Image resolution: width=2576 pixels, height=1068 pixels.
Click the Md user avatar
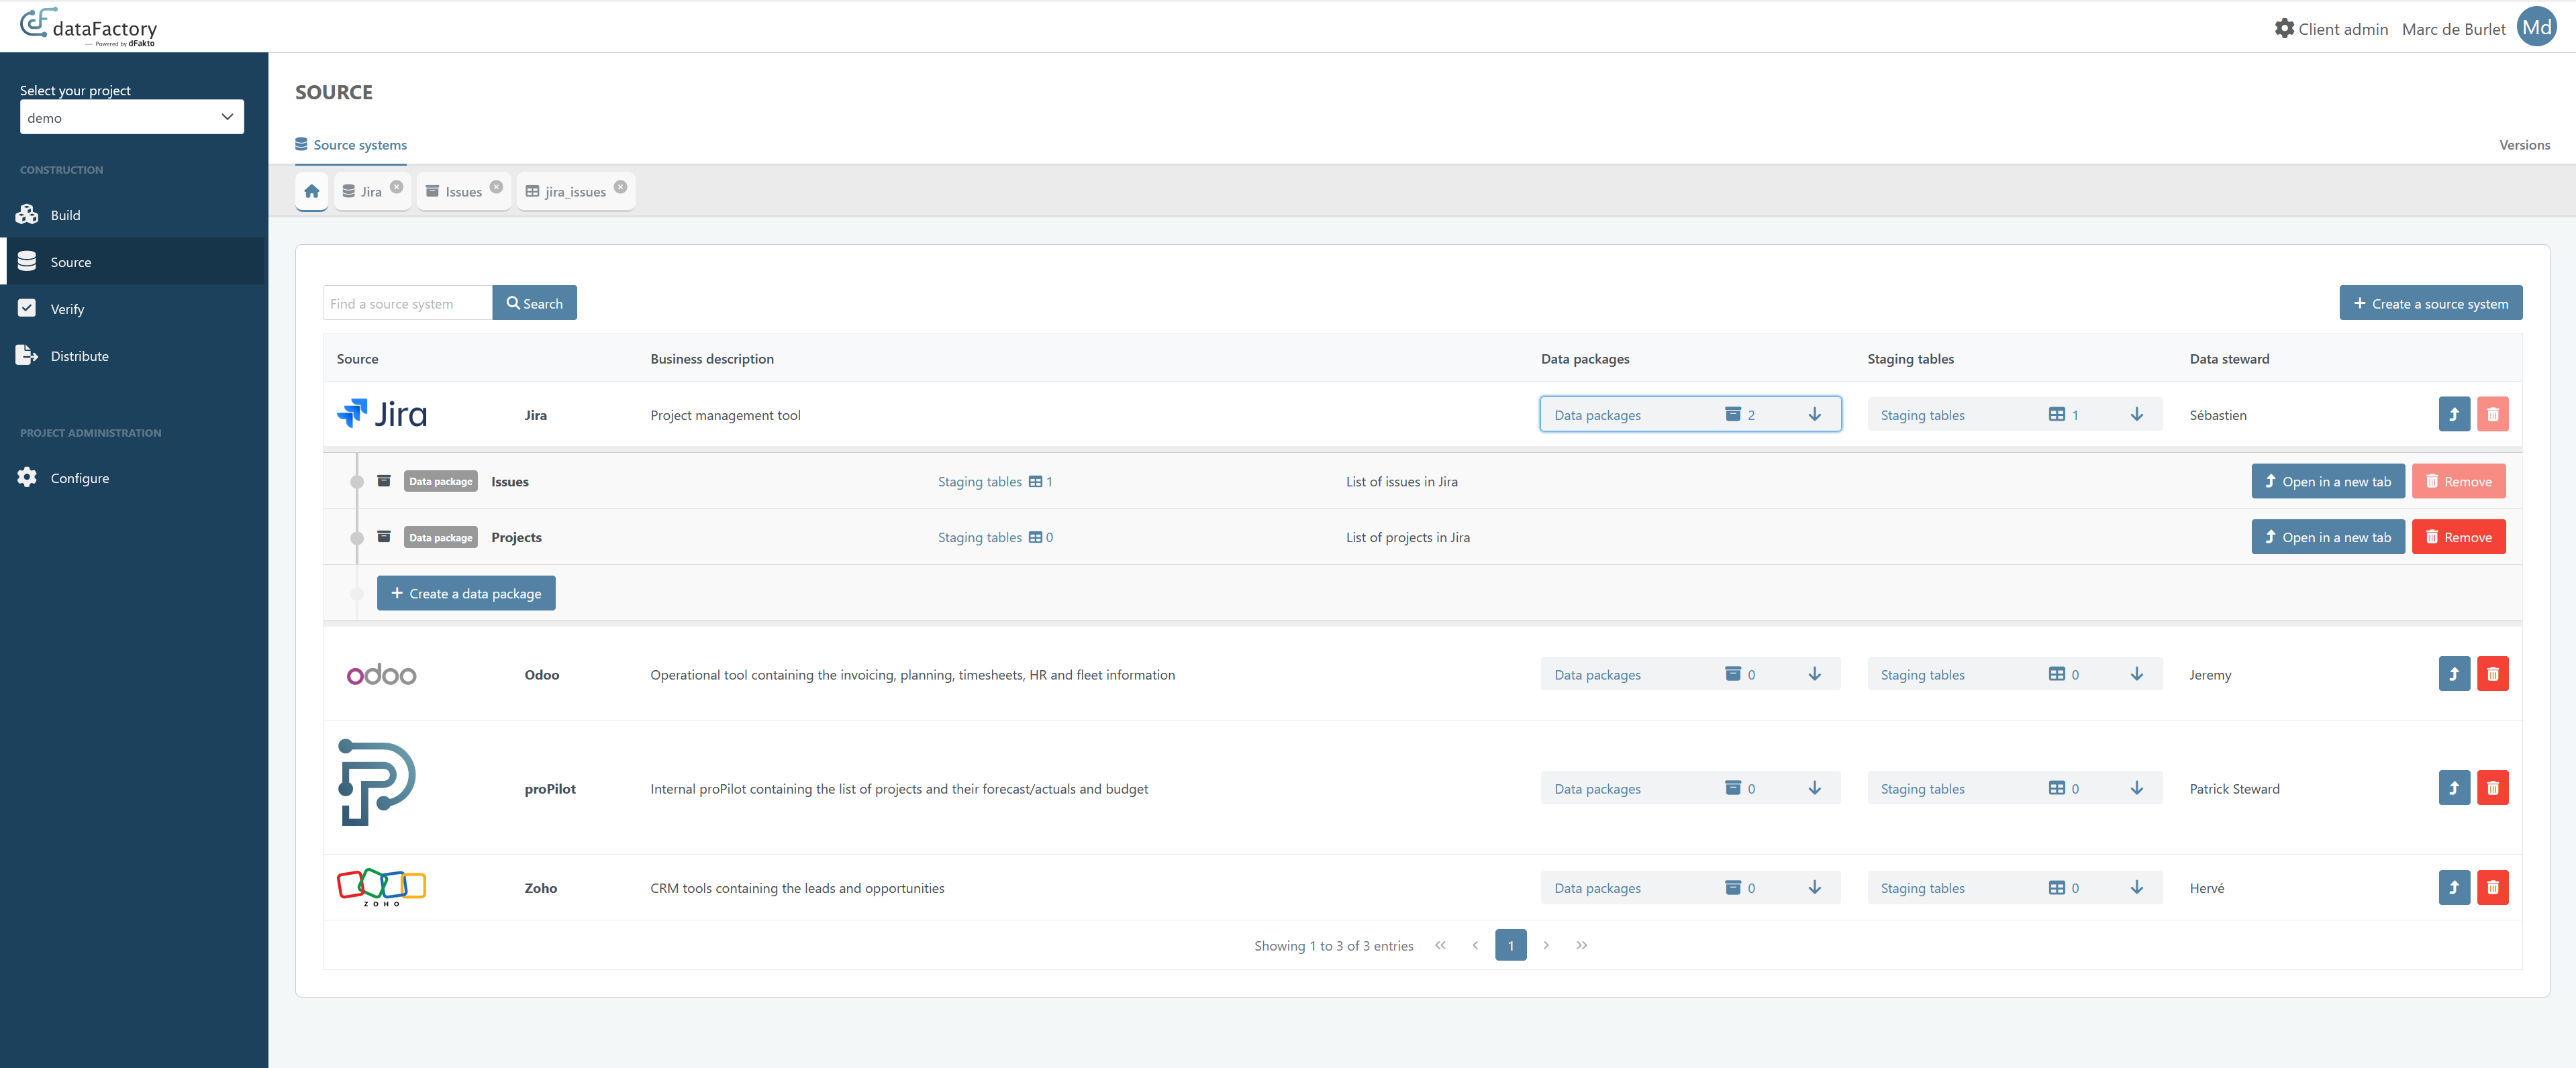coord(2536,28)
